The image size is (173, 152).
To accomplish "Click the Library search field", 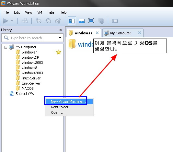I will tap(32, 38).
